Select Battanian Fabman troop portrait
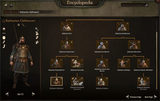 click(x=102, y=81)
